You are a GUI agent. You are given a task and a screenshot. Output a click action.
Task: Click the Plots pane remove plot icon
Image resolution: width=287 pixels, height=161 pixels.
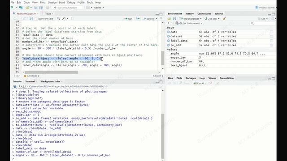pos(211,83)
